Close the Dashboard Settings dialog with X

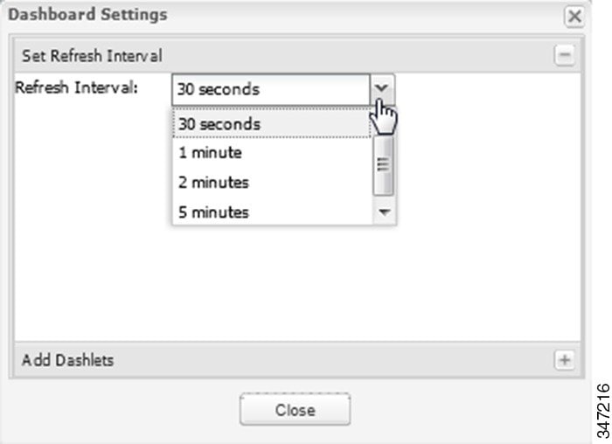(x=574, y=17)
